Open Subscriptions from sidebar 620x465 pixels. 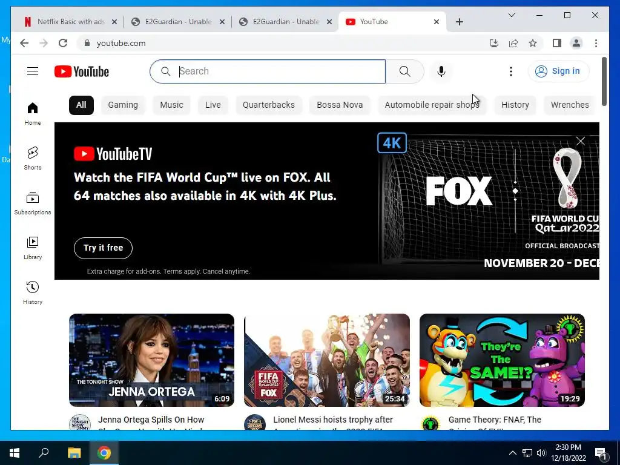pos(33,203)
